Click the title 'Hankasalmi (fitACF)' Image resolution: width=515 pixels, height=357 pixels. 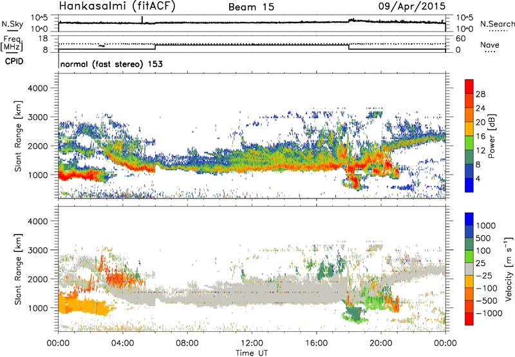click(x=117, y=6)
